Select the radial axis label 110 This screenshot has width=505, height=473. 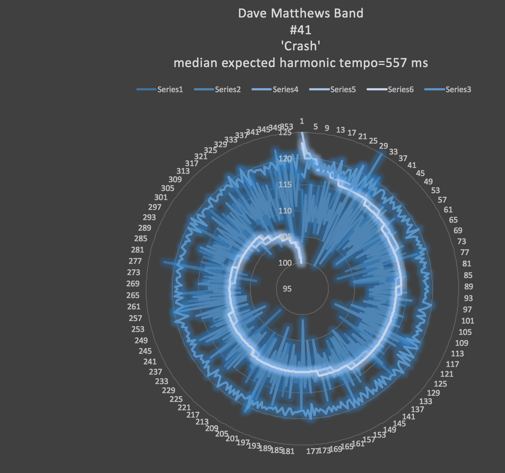[x=285, y=211]
